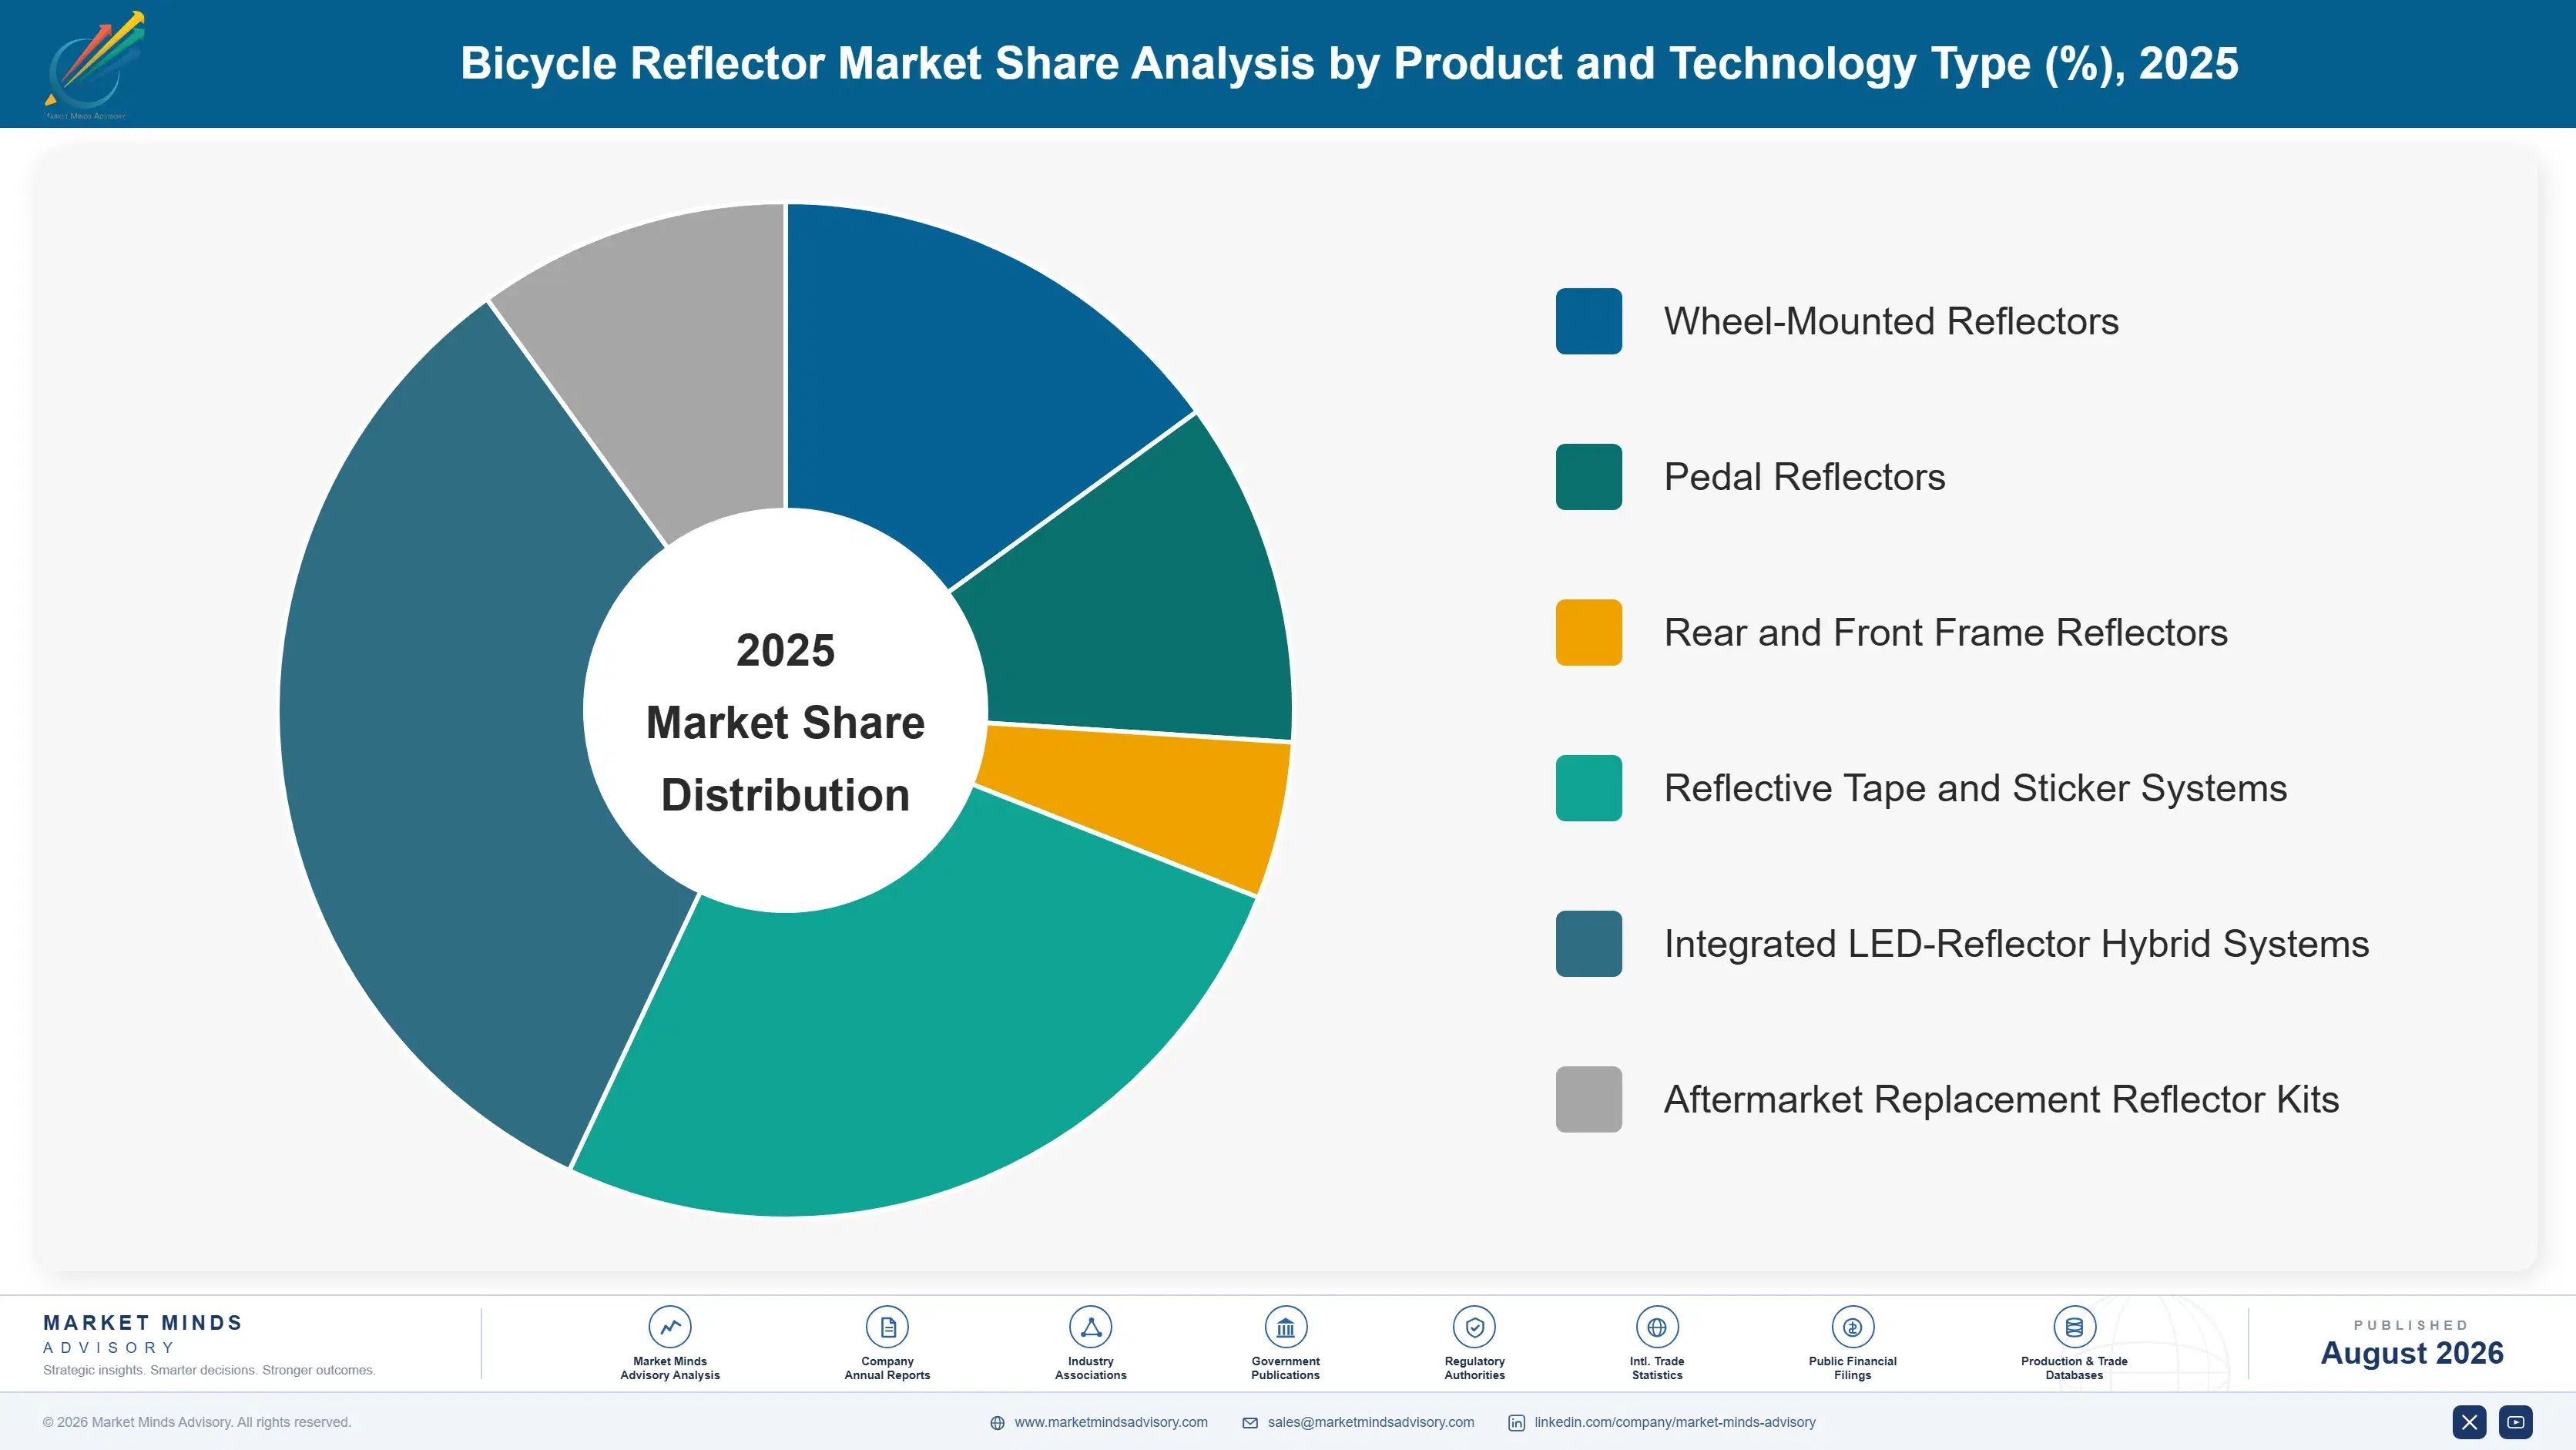Click the Regulatory Authorities shield icon

tap(1474, 1327)
